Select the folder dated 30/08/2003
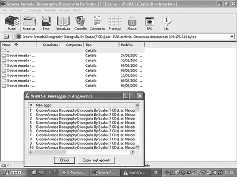Image resolution: width=237 pixels, height=177 pixels. [x=73, y=60]
